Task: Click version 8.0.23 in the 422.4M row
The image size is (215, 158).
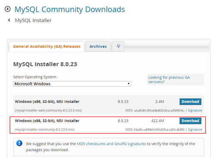Action: pyautogui.click(x=123, y=121)
